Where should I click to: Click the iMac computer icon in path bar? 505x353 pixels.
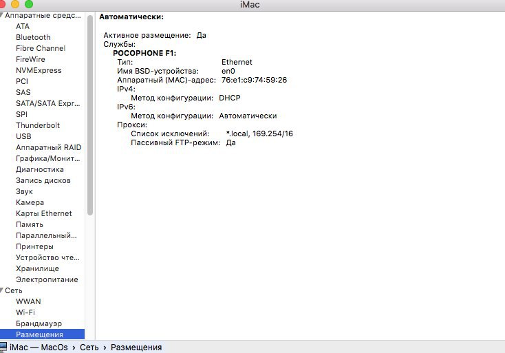point(3,347)
